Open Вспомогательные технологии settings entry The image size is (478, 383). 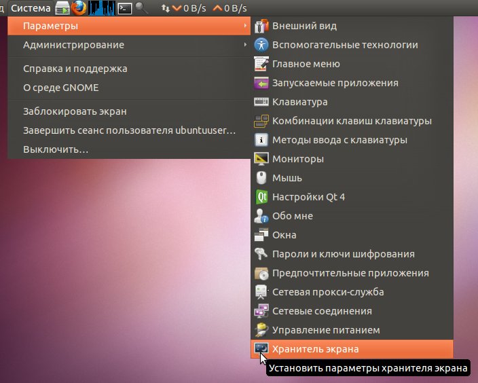tap(352, 45)
